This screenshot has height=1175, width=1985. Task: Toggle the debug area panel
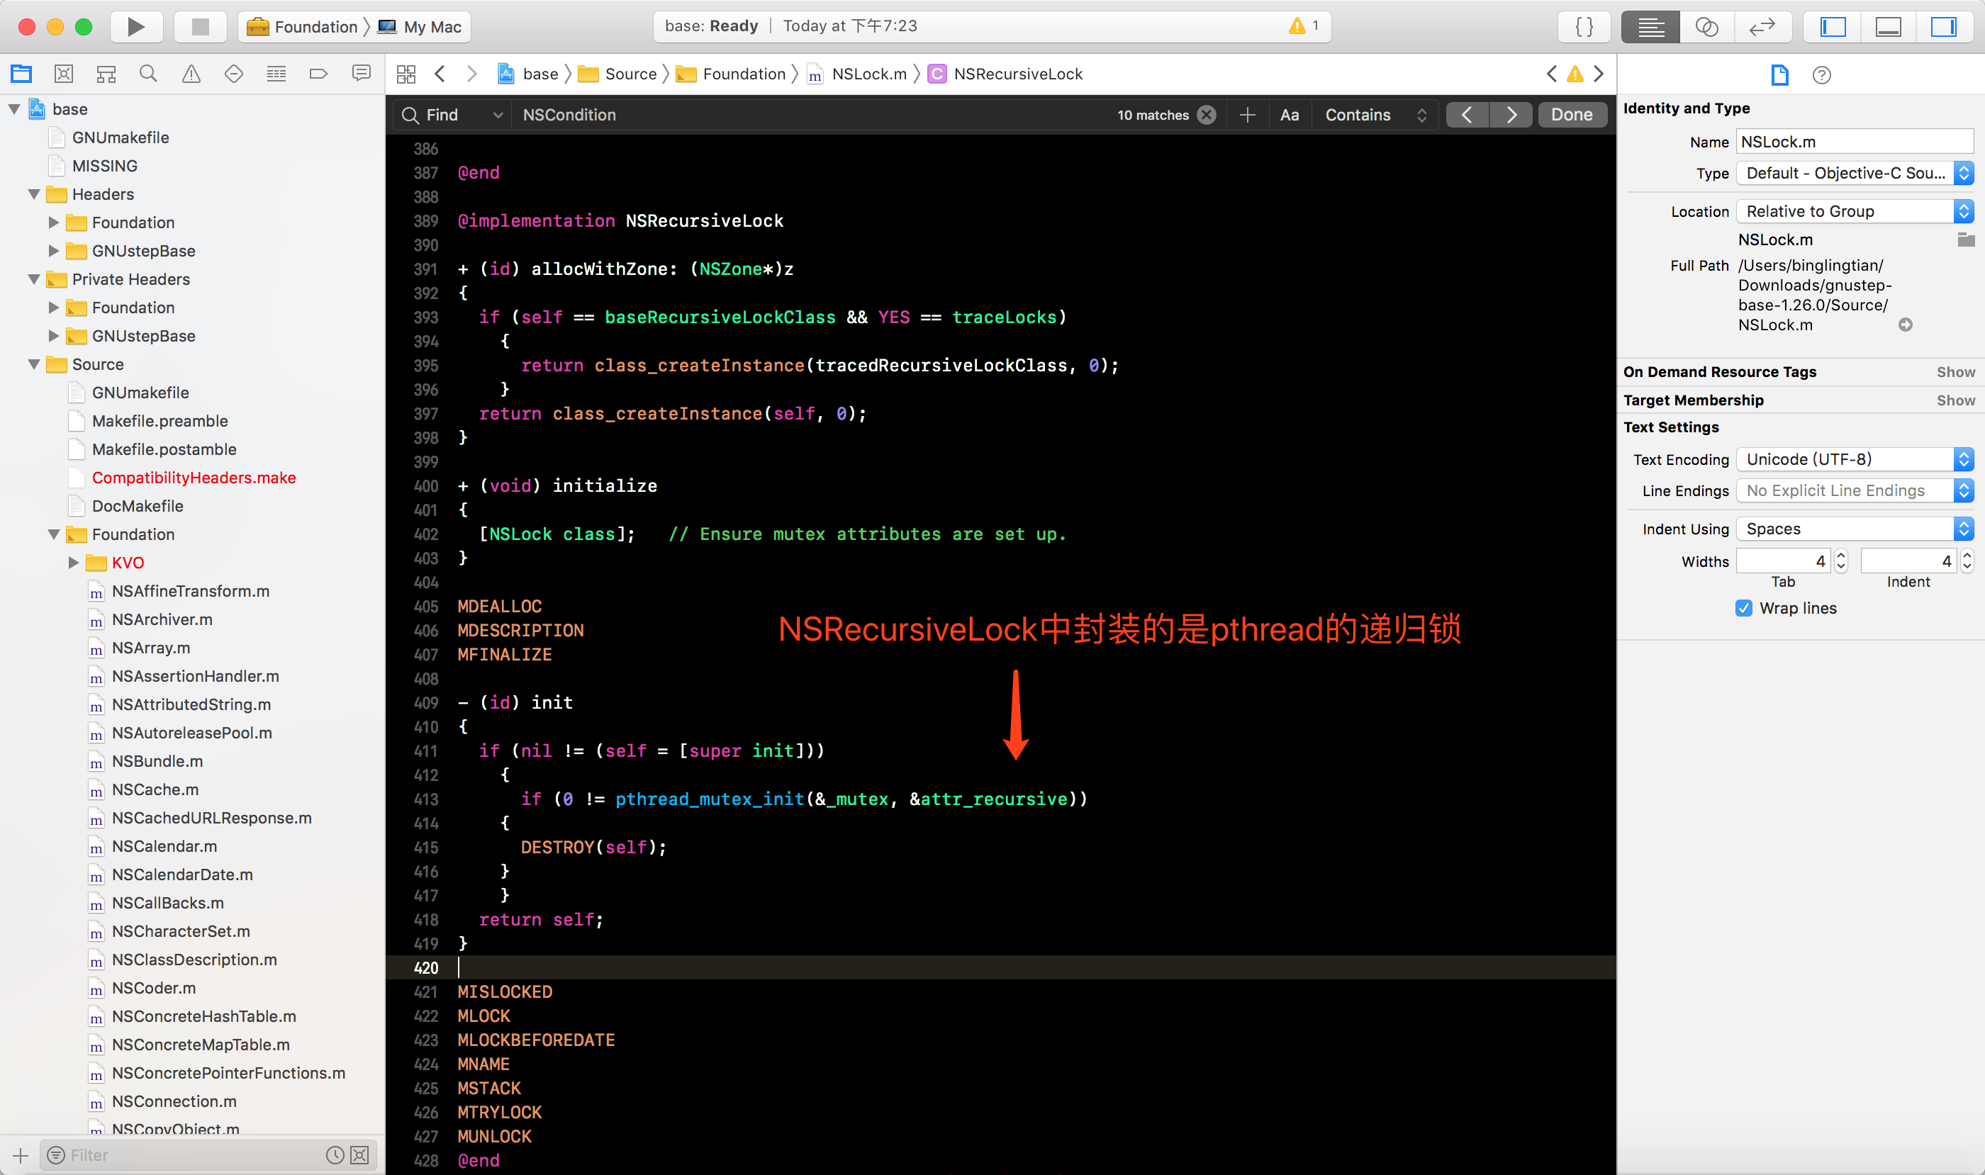point(1889,27)
